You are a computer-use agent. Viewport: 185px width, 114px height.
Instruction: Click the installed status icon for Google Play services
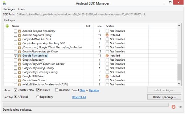click(x=107, y=56)
